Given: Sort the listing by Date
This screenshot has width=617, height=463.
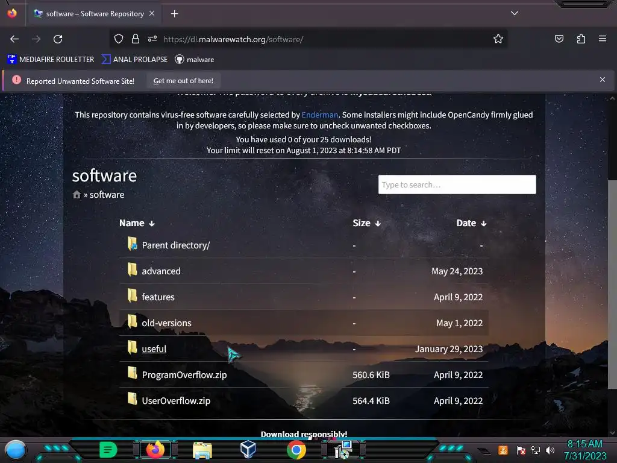Looking at the screenshot, I should pyautogui.click(x=471, y=223).
